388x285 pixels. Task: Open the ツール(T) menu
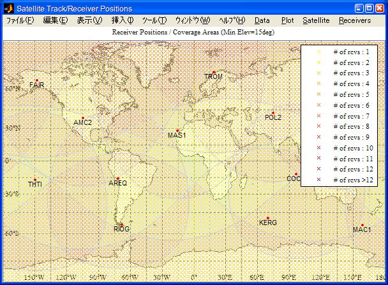[x=154, y=20]
